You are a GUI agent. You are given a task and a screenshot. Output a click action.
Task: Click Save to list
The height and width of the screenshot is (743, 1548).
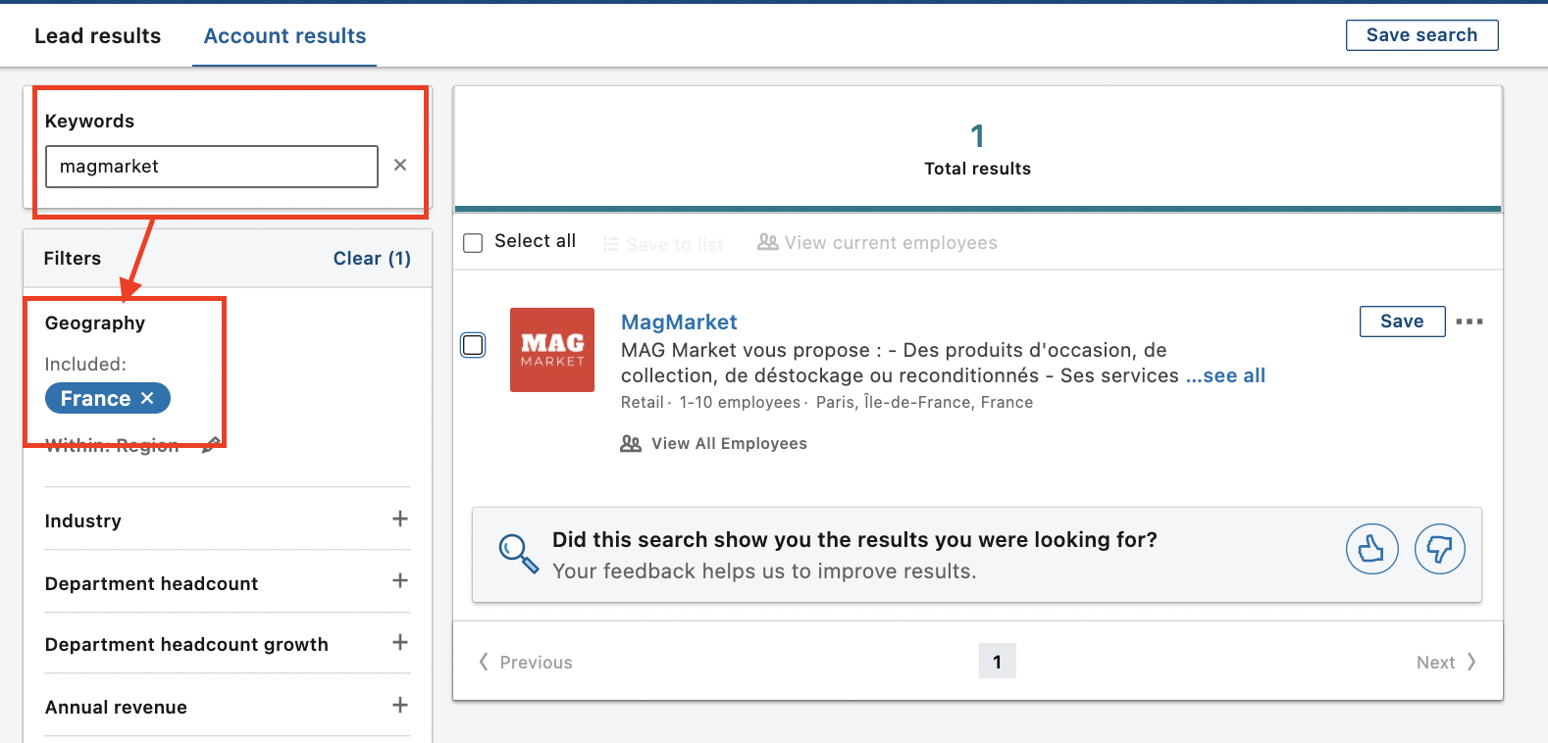(675, 244)
